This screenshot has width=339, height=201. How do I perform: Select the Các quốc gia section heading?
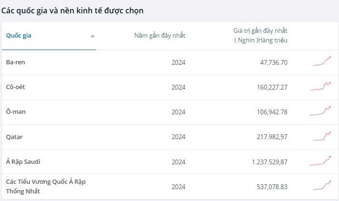pyautogui.click(x=72, y=10)
